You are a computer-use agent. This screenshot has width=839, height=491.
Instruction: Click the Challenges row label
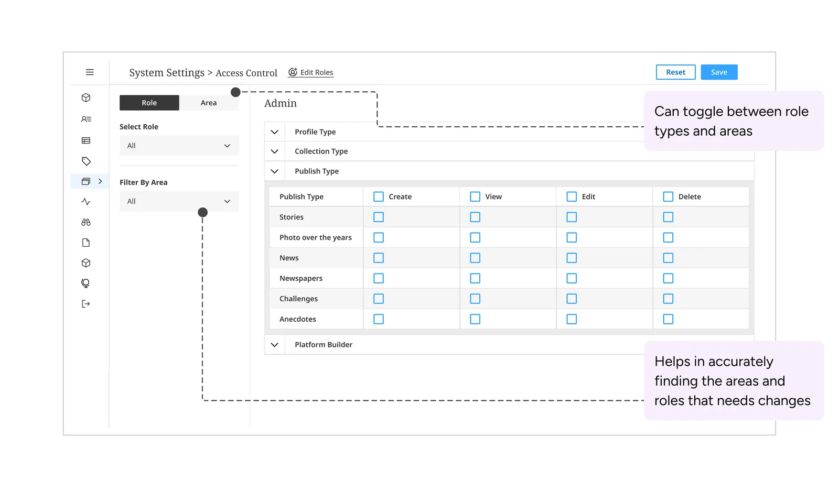pyautogui.click(x=298, y=299)
